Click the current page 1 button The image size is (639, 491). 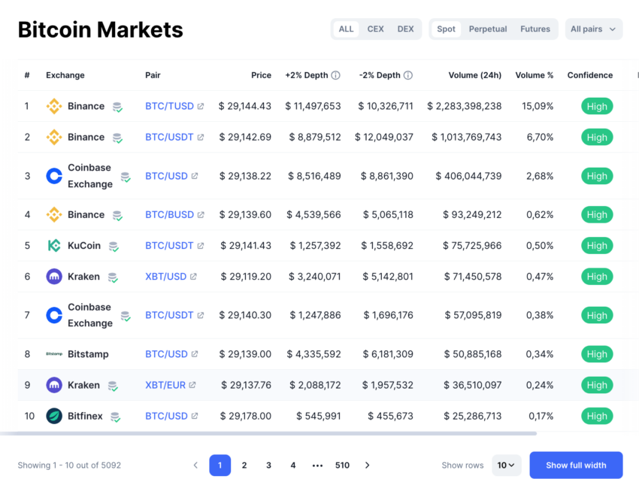220,465
